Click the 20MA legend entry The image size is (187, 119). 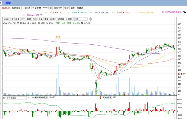point(99,13)
